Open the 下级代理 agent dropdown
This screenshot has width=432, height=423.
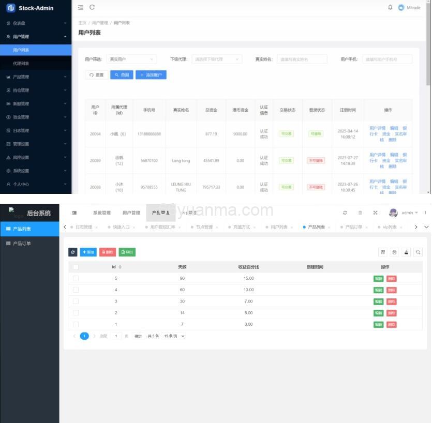(217, 59)
